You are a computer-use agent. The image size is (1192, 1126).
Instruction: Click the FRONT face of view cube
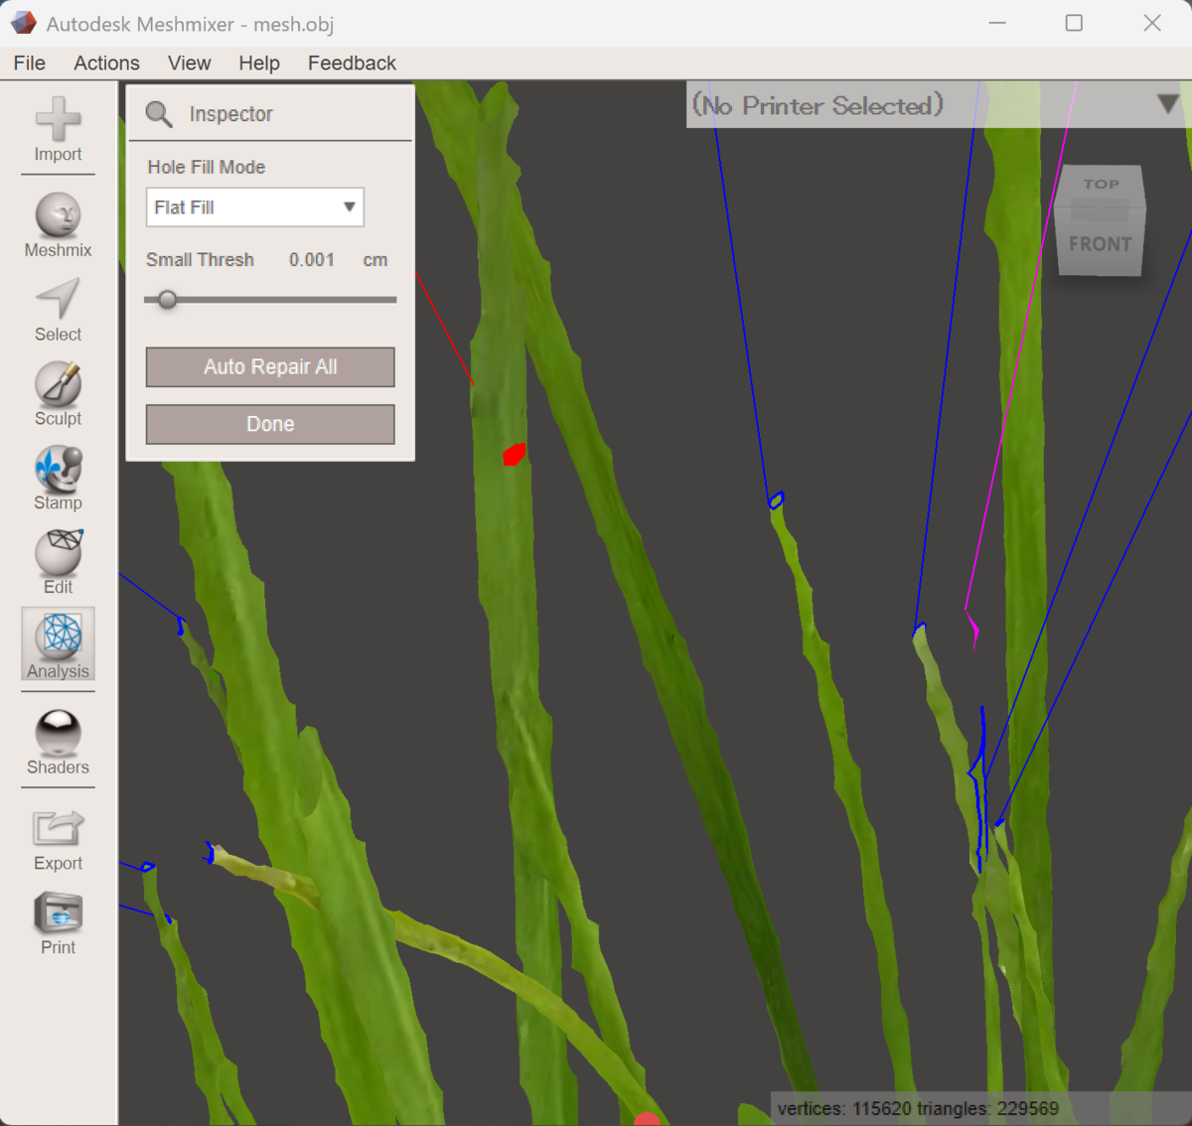click(x=1100, y=244)
